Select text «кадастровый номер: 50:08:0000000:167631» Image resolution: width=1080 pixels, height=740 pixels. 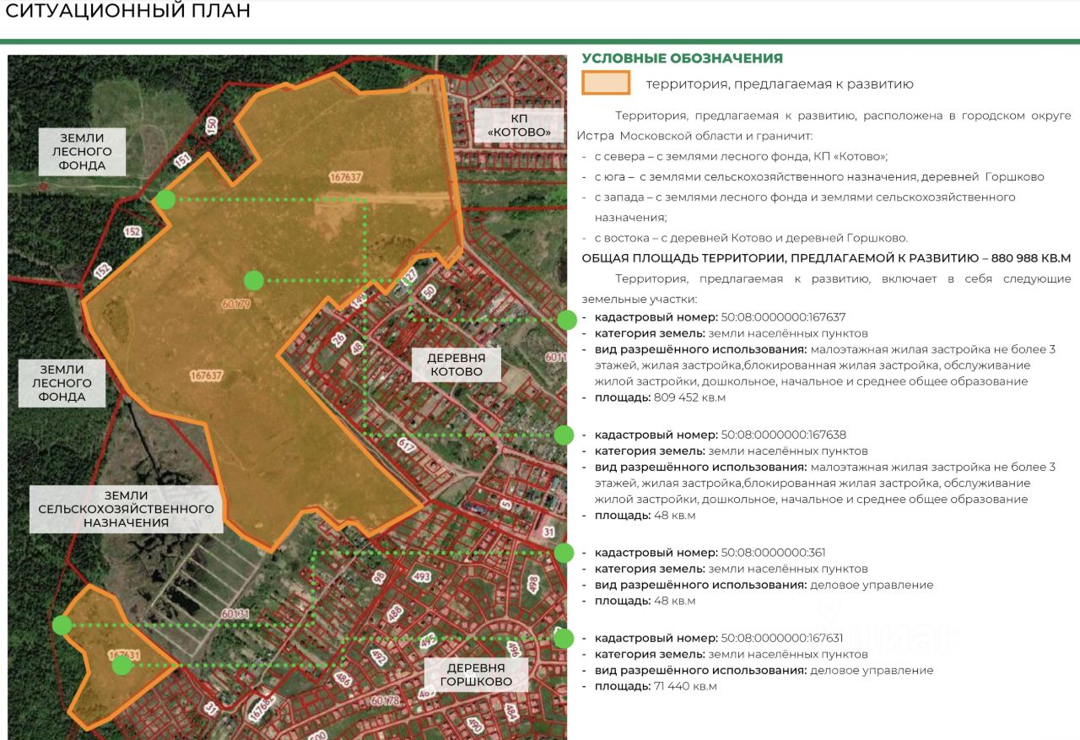point(719,638)
